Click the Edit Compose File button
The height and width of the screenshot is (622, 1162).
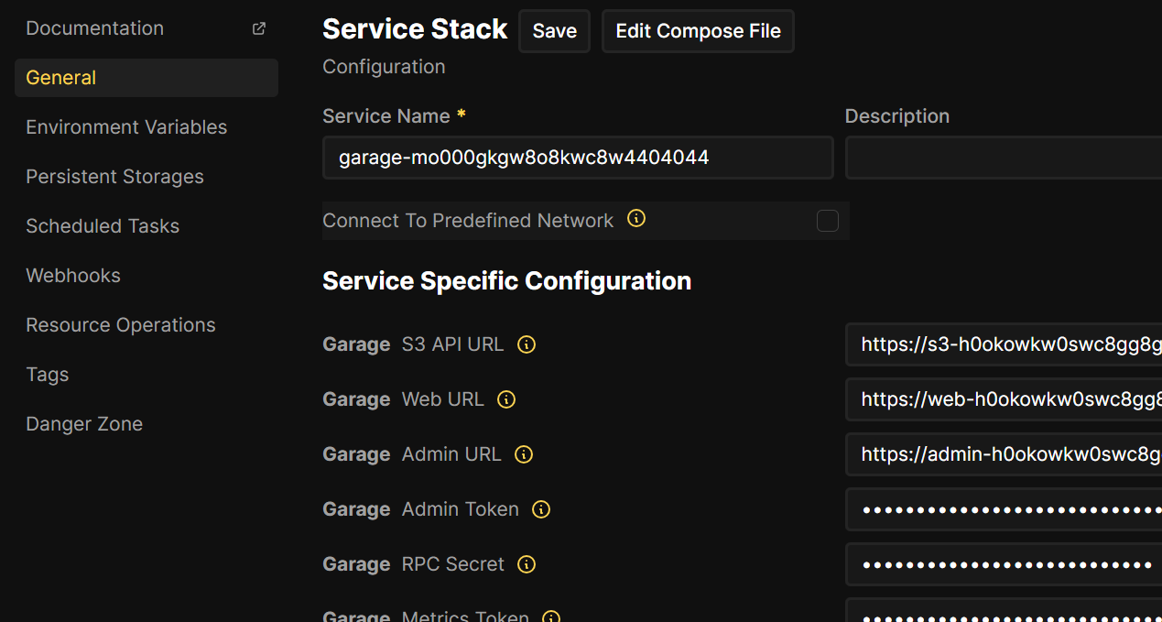[x=698, y=31]
